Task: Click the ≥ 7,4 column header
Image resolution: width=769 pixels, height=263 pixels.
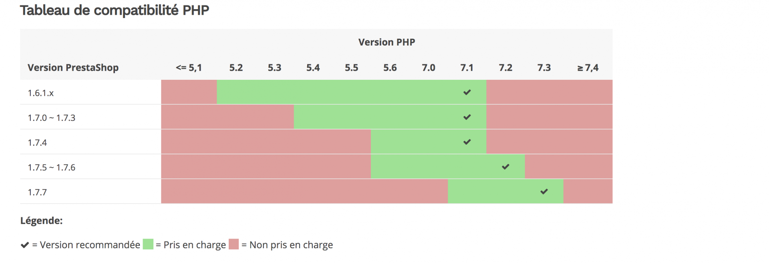Action: (x=588, y=68)
